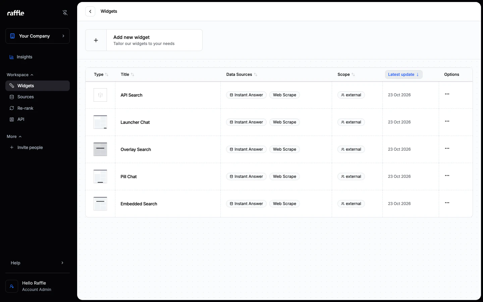Click Web Scrape tag in Launcher Chat row
The image size is (483, 302).
284,122
